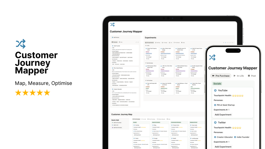Switch to Post Purchase tab in Journey Map
The width and height of the screenshot is (265, 149).
click(151, 119)
